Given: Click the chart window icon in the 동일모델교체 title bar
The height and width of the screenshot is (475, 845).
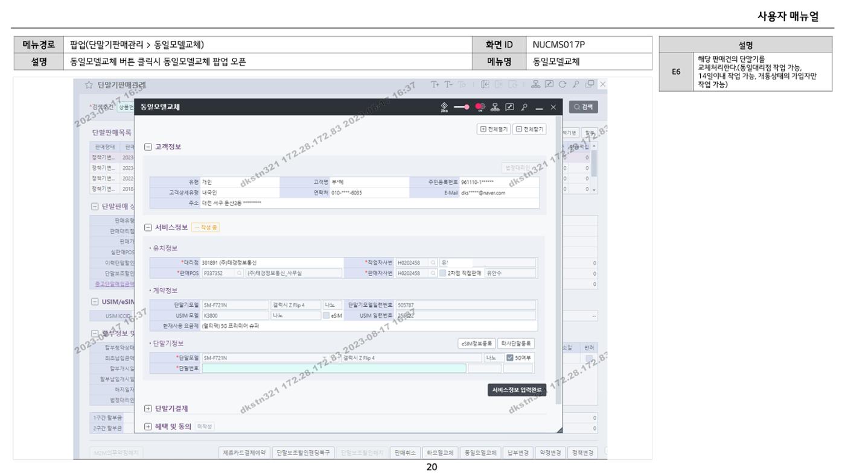Looking at the screenshot, I should point(511,107).
